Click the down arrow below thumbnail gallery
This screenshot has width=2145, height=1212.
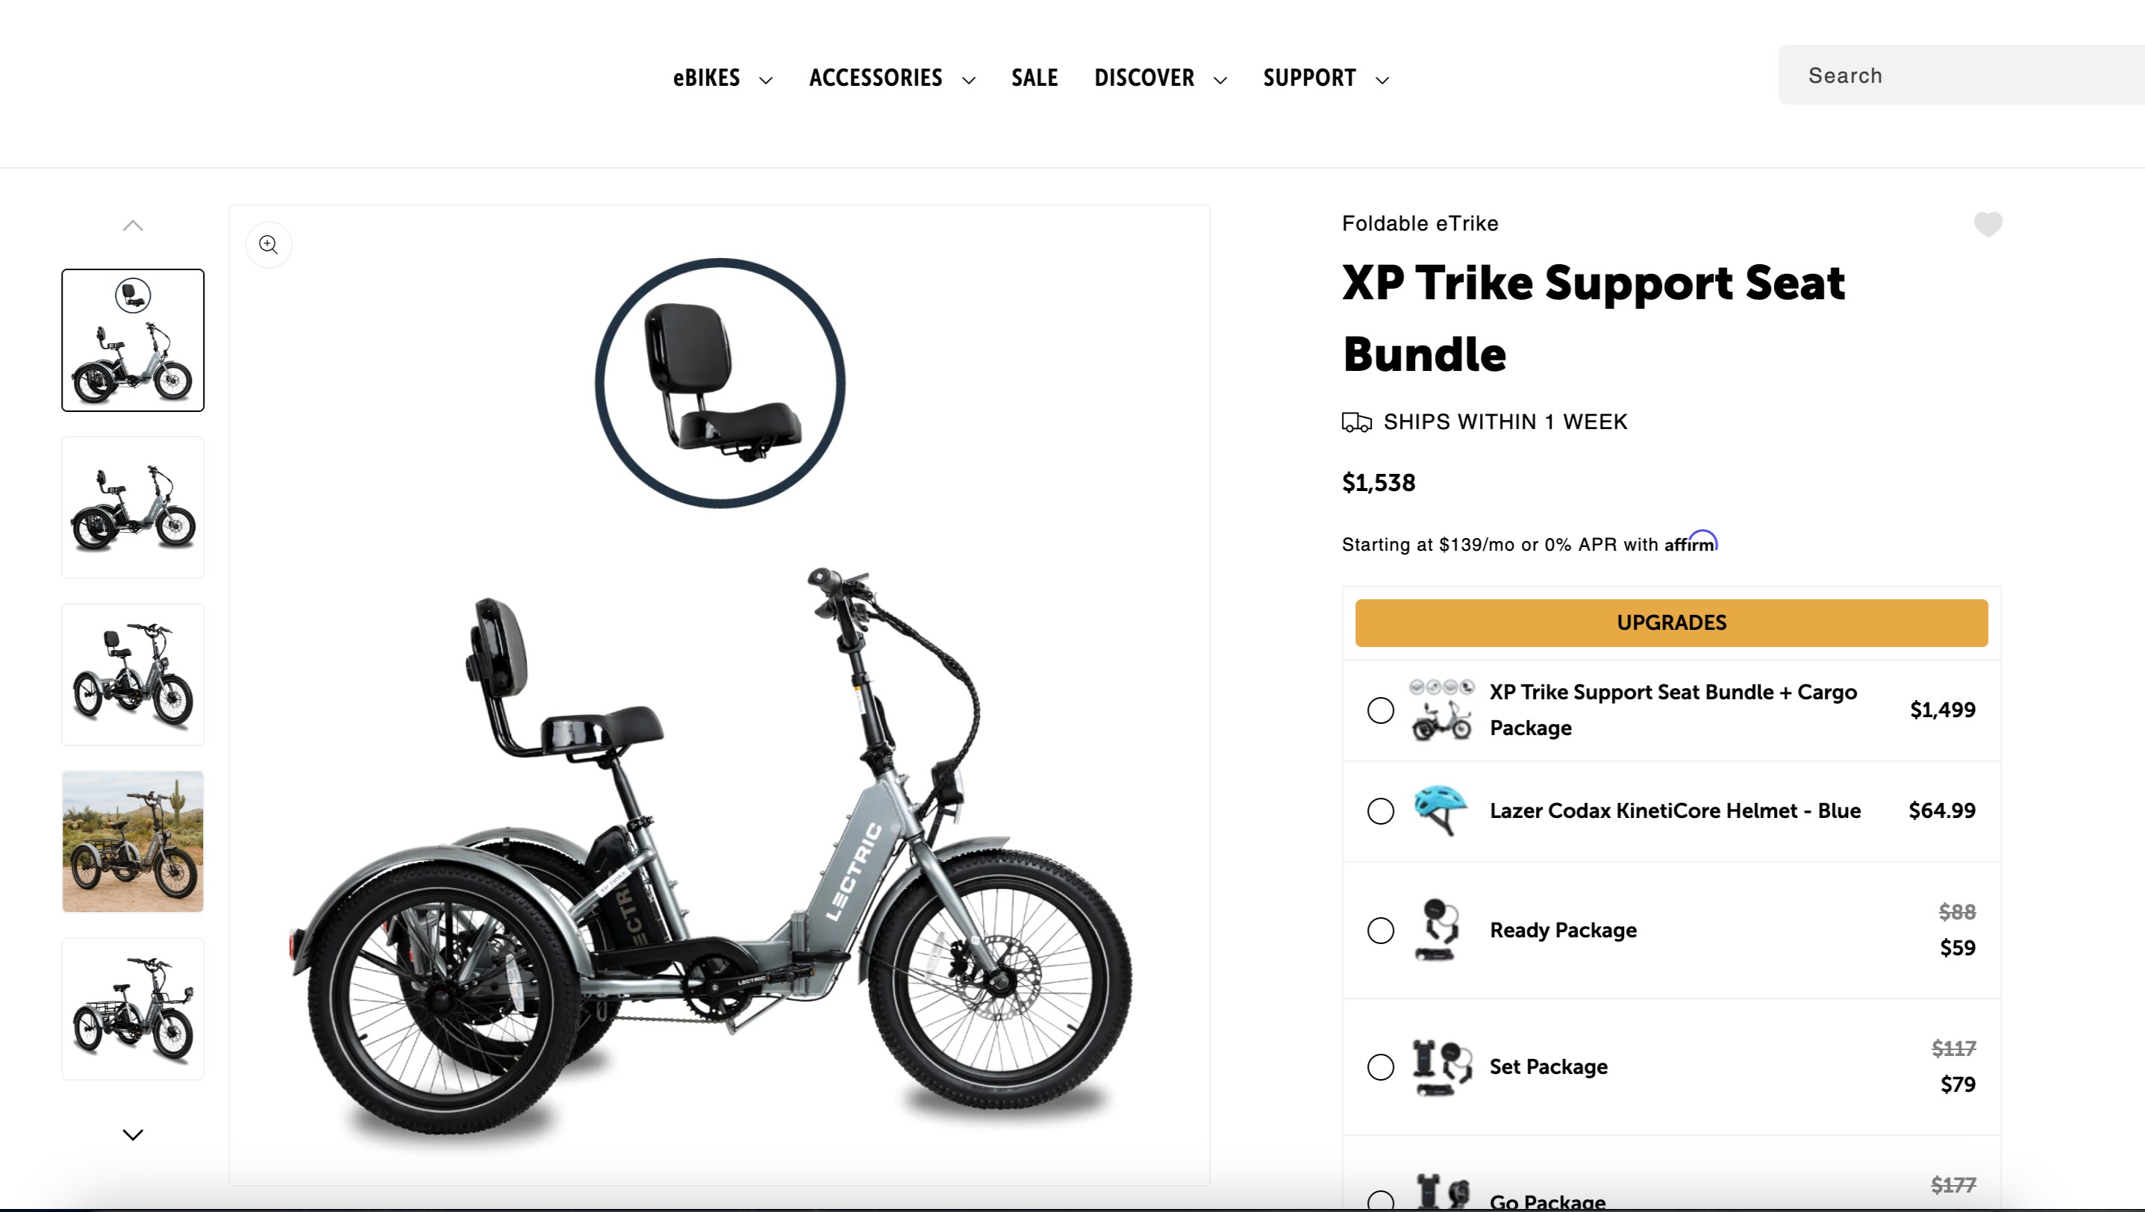(x=134, y=1134)
